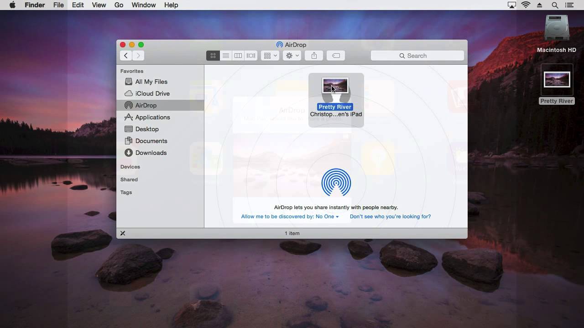Open the View menu
584x328 pixels.
pyautogui.click(x=99, y=5)
